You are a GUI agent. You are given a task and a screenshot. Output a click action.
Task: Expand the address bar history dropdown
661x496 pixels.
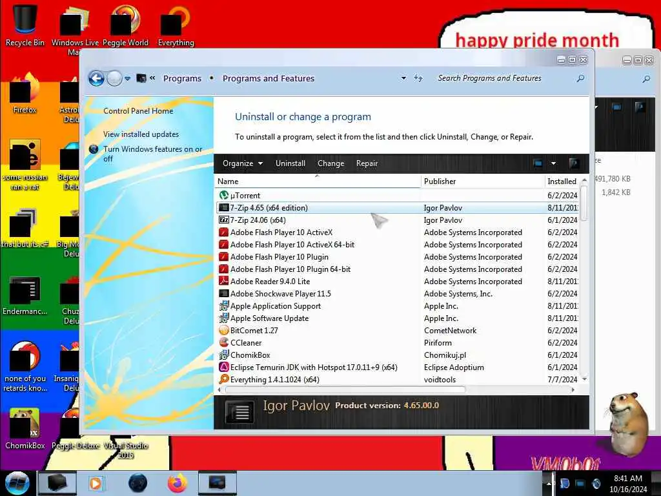coord(403,78)
